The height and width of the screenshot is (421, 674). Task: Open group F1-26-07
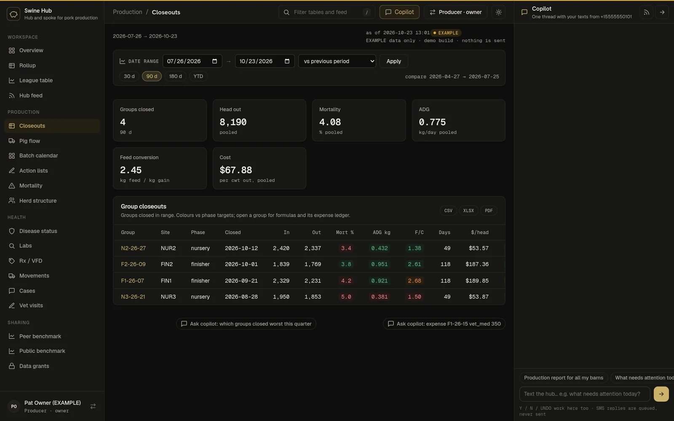pos(132,281)
